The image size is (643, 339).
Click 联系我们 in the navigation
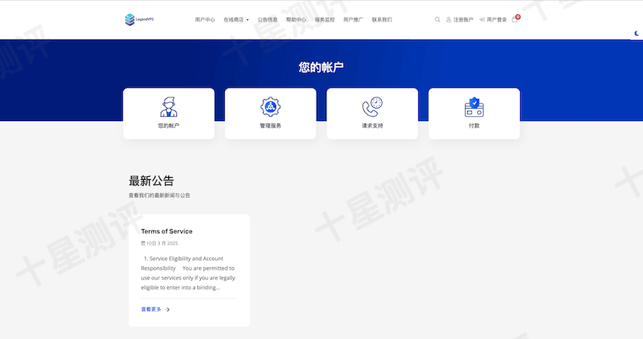(x=382, y=20)
